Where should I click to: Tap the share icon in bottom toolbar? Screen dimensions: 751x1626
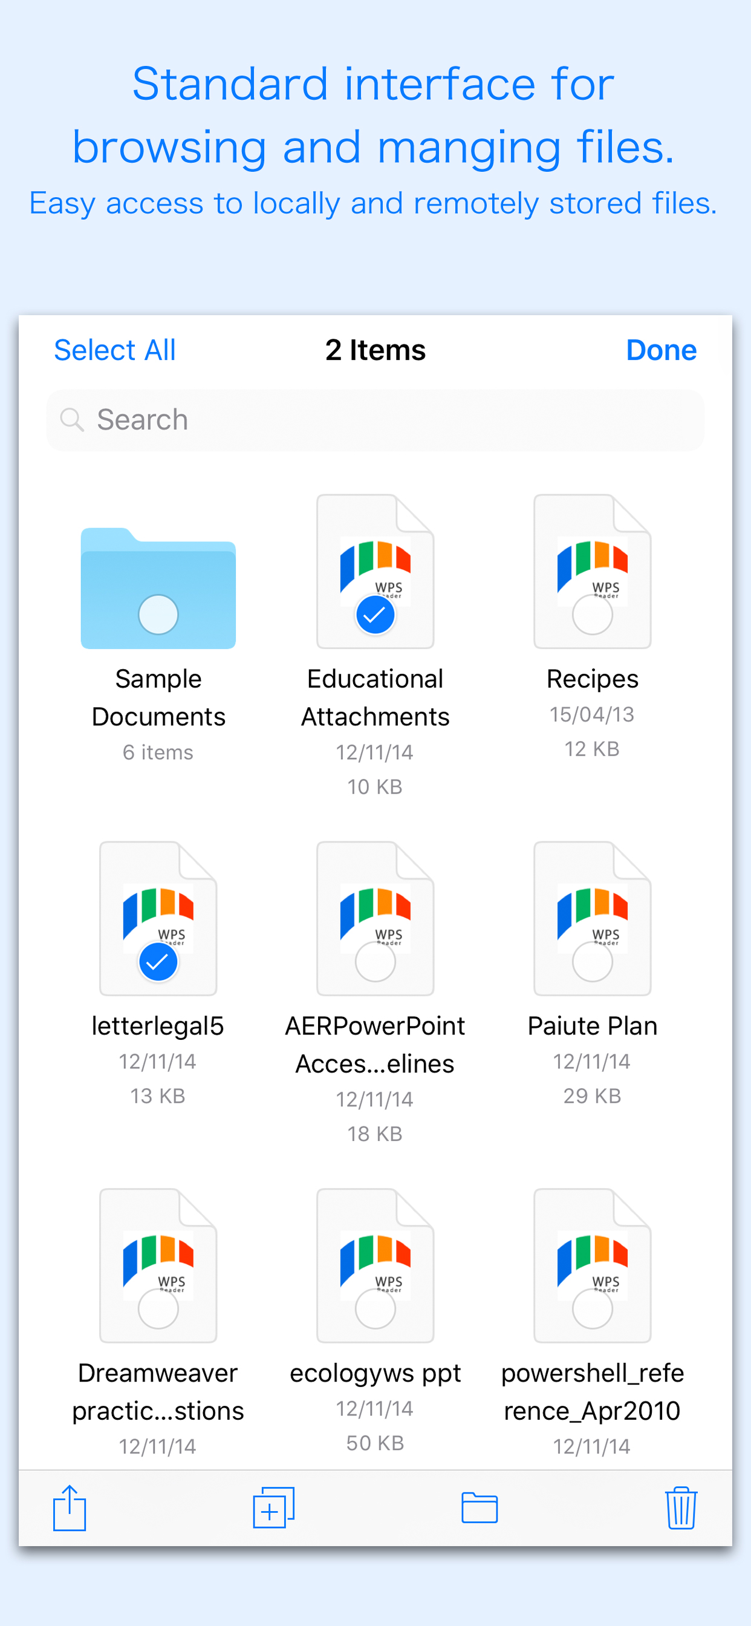point(70,1508)
